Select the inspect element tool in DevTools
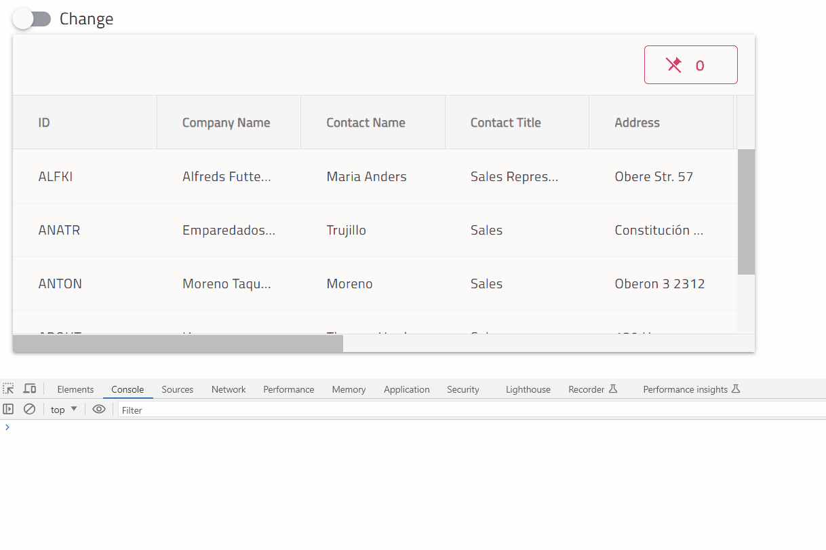Viewport: 826px width, 550px height. pyautogui.click(x=8, y=388)
